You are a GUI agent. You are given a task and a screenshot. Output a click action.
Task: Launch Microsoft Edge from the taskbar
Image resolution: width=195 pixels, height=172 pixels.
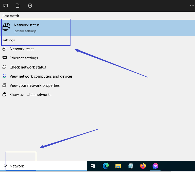coord(105,166)
